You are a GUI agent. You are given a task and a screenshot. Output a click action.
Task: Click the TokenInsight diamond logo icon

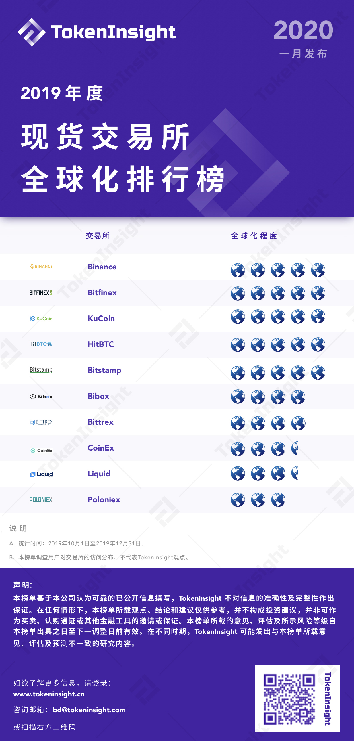click(x=32, y=32)
